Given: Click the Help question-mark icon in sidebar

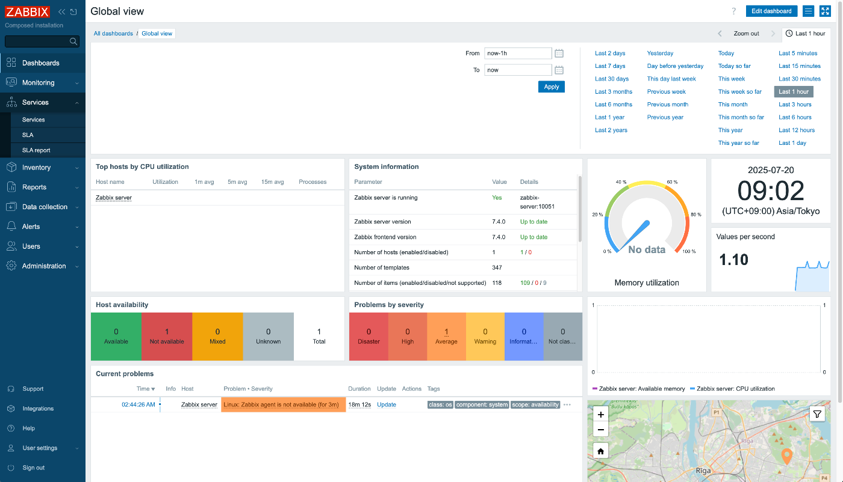Looking at the screenshot, I should pos(11,429).
